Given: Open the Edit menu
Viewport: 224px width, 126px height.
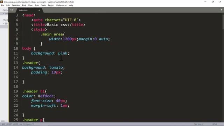Looking at the screenshot, I should pos(8,6).
